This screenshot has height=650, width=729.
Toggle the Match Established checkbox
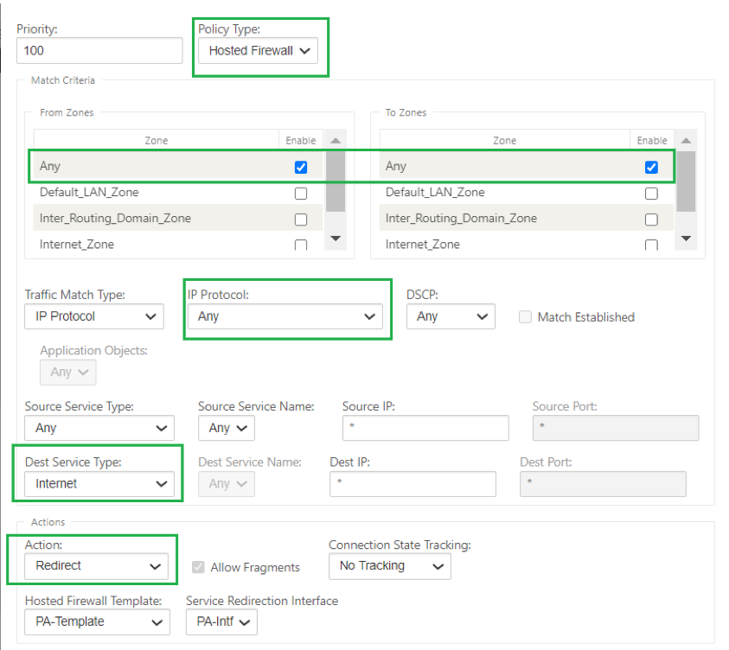[525, 317]
